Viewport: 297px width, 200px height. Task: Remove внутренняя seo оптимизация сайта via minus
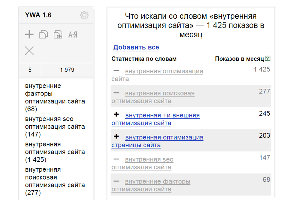116,159
